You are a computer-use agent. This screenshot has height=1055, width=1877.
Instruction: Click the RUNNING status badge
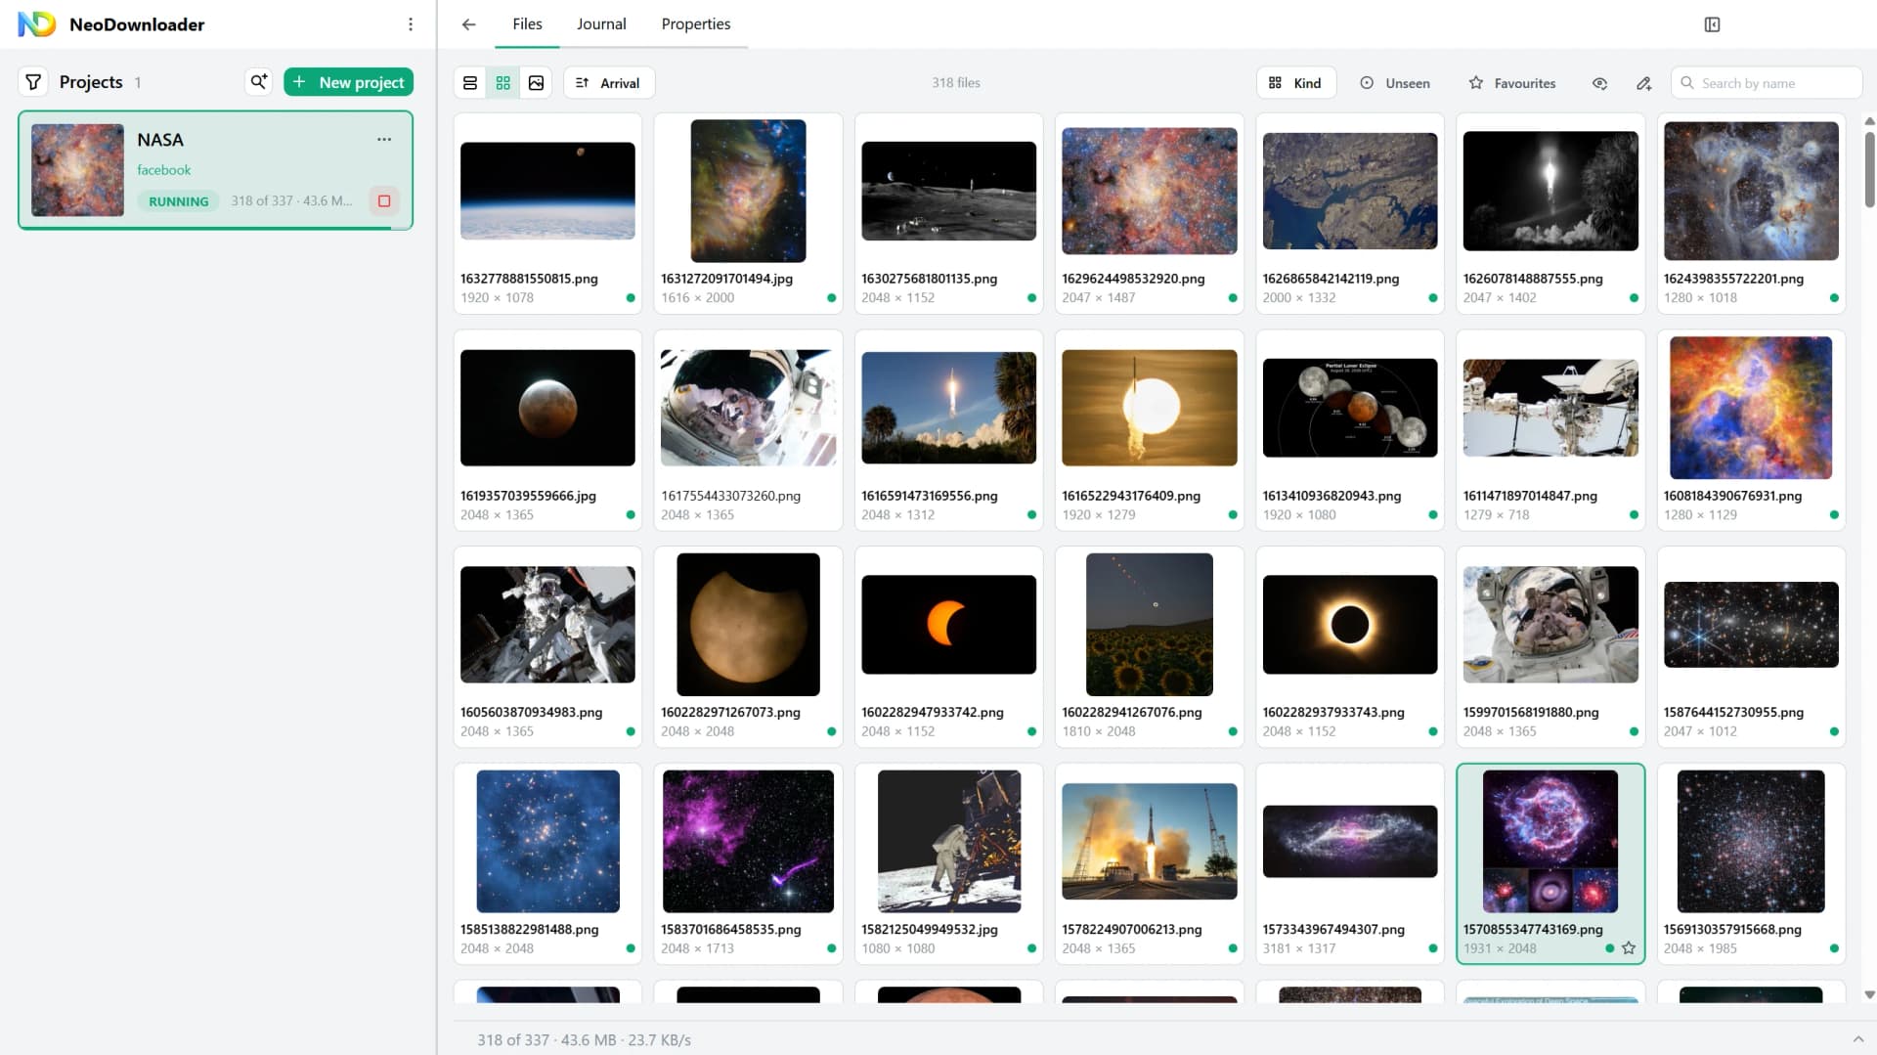[x=178, y=201]
